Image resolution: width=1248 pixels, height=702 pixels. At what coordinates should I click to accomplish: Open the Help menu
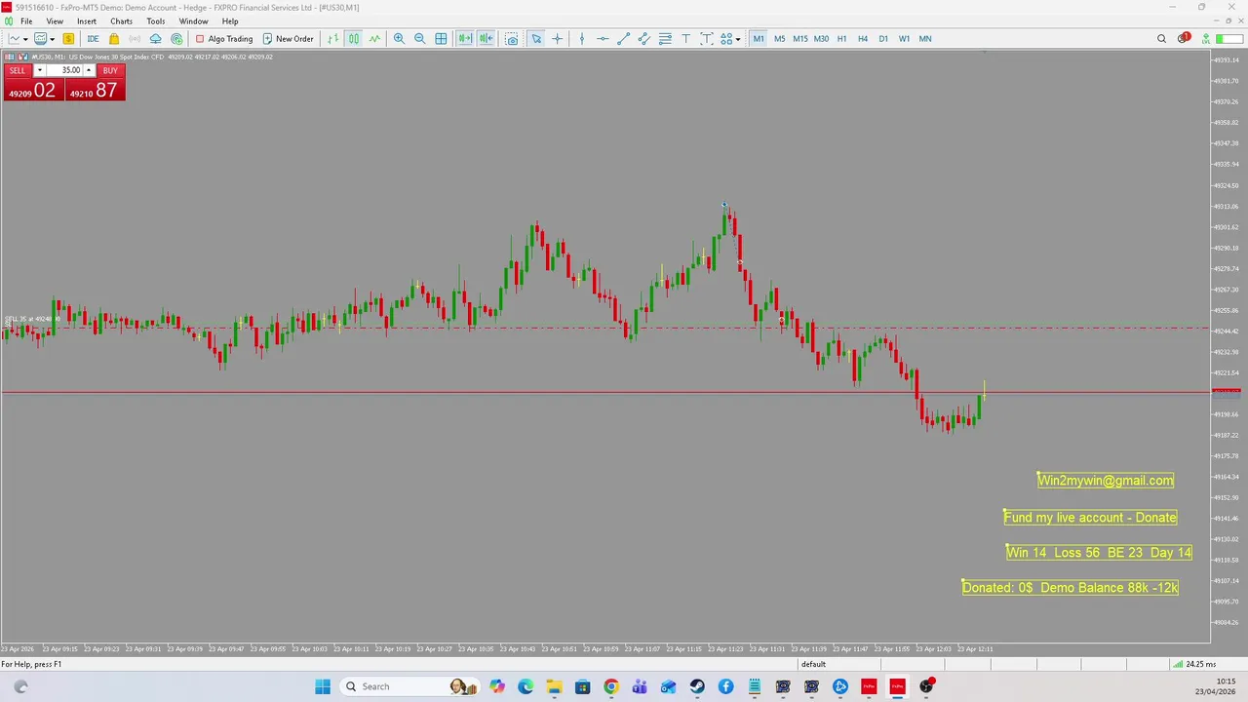(230, 21)
